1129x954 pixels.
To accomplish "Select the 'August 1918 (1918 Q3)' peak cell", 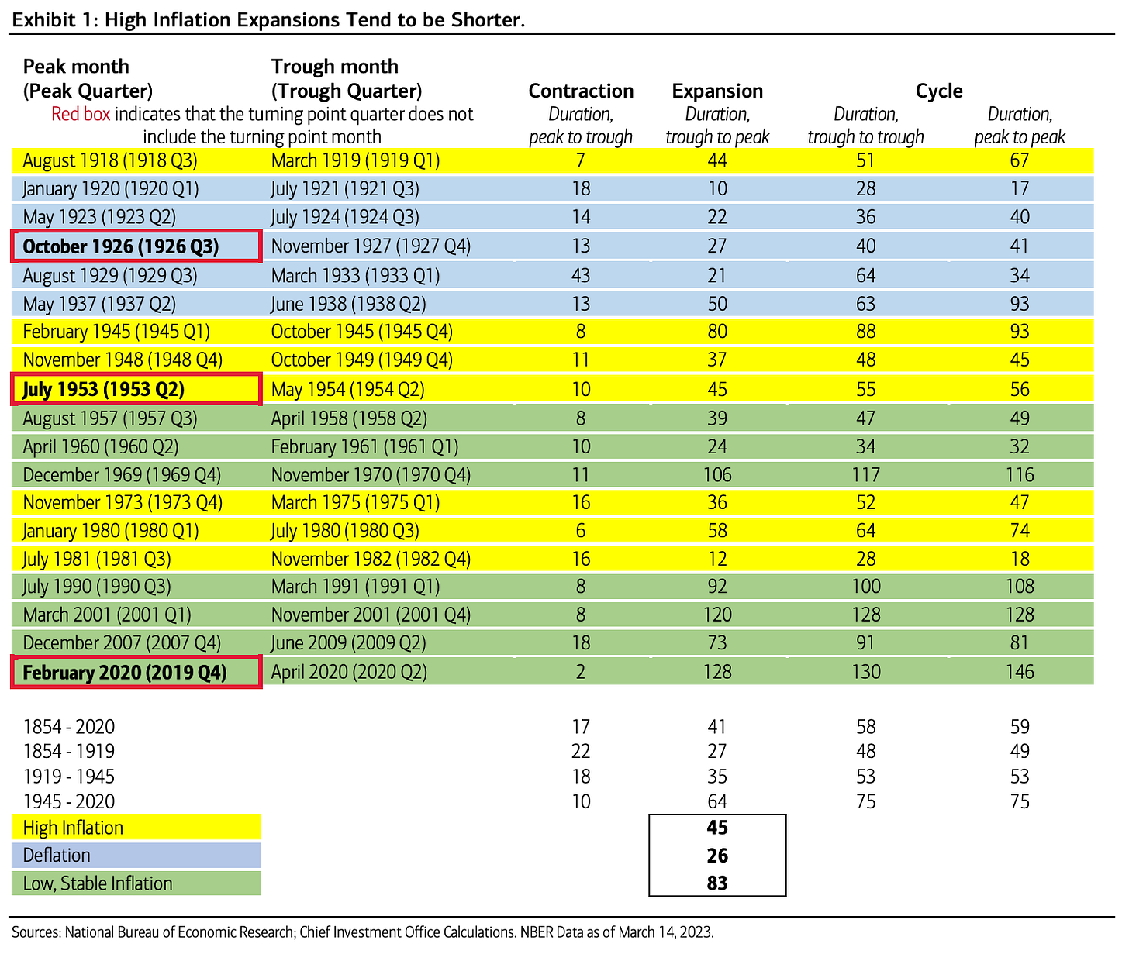I will click(x=110, y=160).
